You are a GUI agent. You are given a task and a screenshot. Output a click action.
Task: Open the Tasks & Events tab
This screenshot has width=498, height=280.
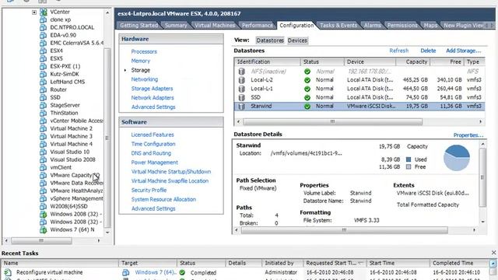click(338, 25)
